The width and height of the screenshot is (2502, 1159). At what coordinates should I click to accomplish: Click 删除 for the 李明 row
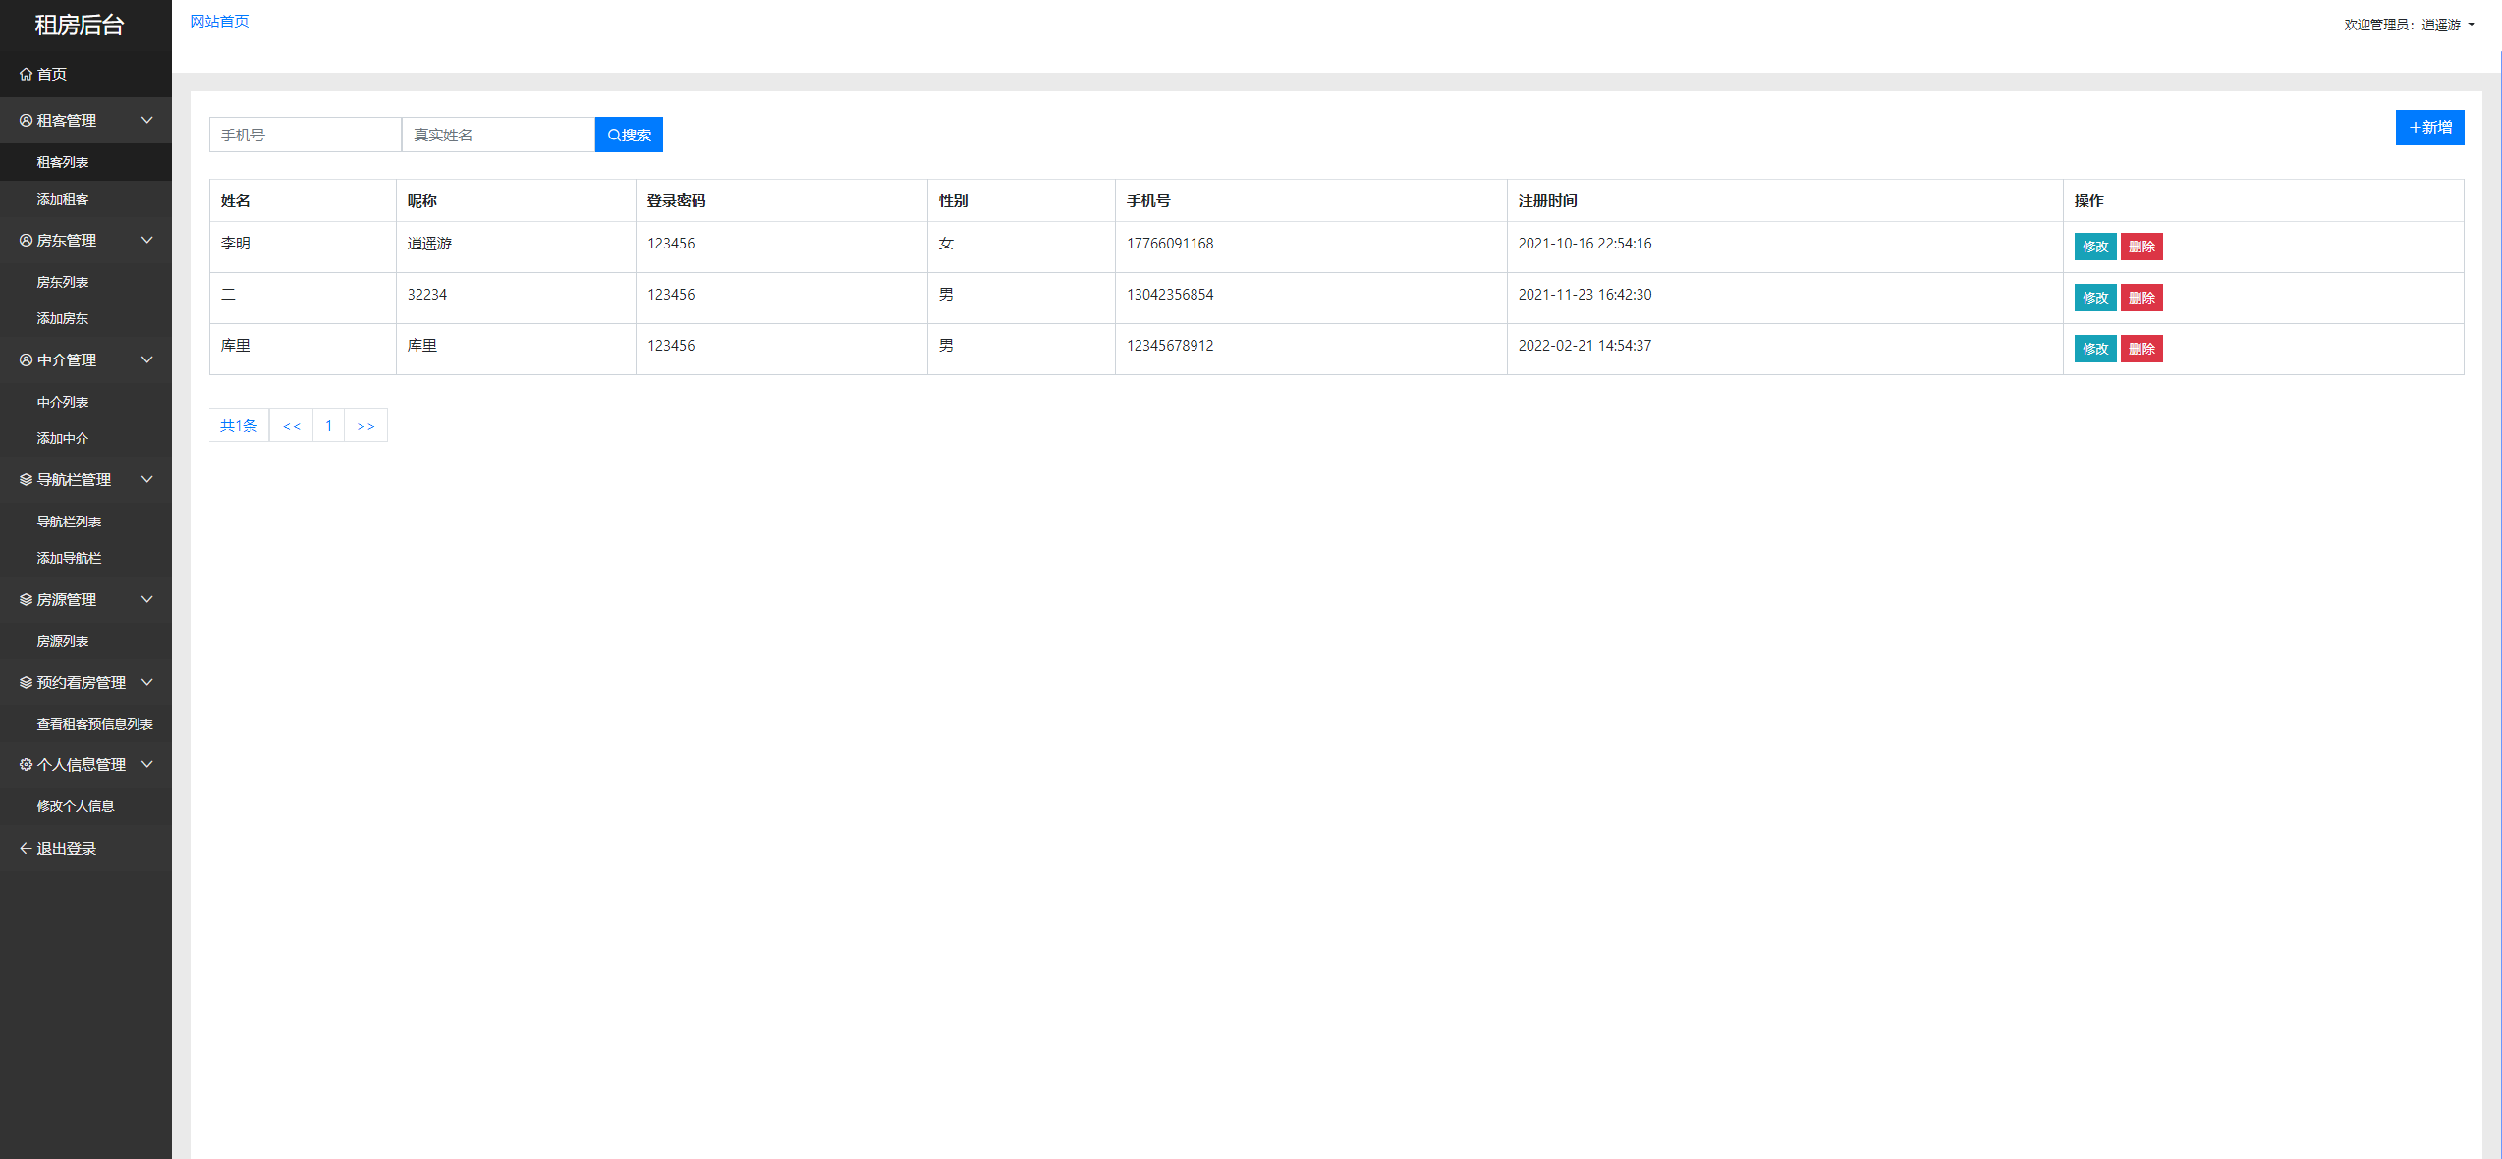2141,247
